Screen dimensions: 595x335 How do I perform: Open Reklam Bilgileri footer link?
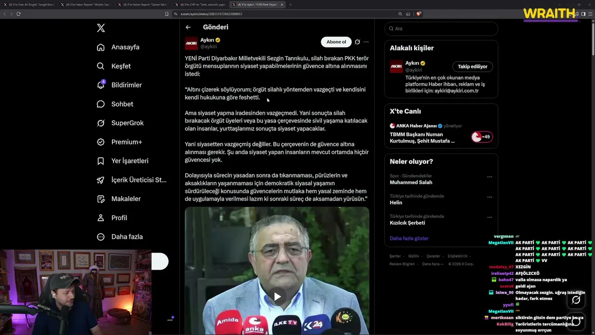pyautogui.click(x=402, y=264)
